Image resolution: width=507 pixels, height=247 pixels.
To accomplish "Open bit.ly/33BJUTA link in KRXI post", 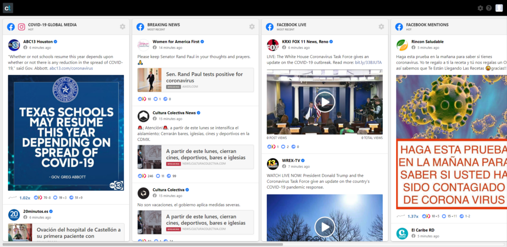I will (x=368, y=62).
